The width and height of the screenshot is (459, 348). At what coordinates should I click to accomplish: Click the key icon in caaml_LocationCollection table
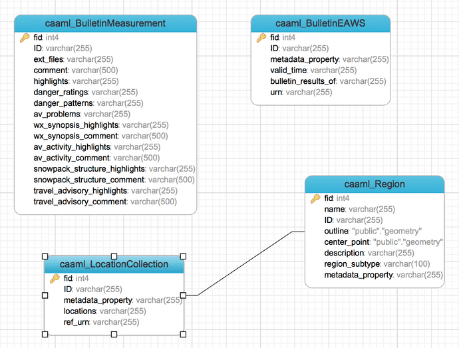click(x=55, y=278)
